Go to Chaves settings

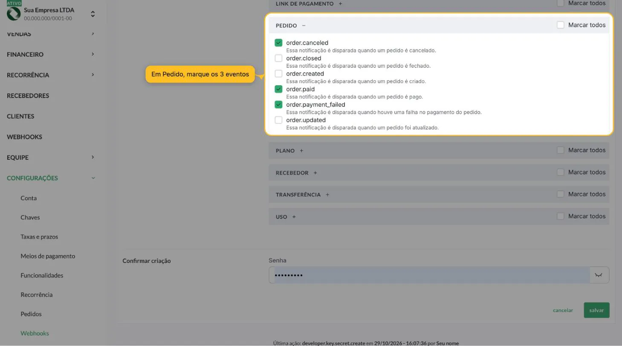(x=30, y=217)
